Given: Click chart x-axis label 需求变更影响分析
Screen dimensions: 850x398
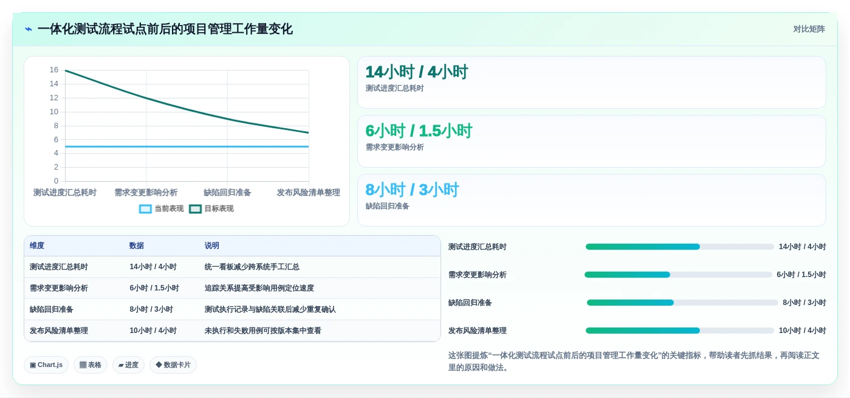Looking at the screenshot, I should [146, 193].
